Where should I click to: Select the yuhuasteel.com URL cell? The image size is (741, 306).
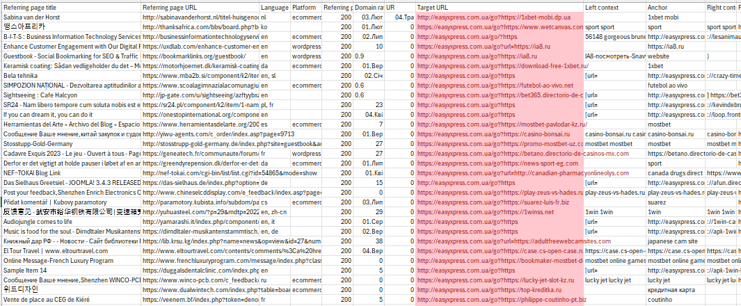[x=200, y=212]
